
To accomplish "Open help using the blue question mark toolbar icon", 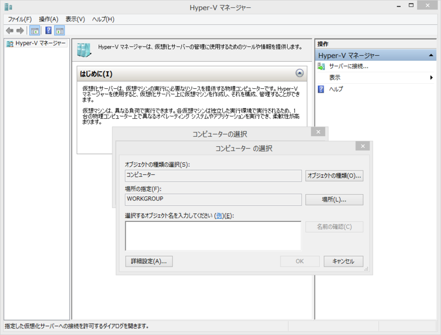I will pos(47,30).
